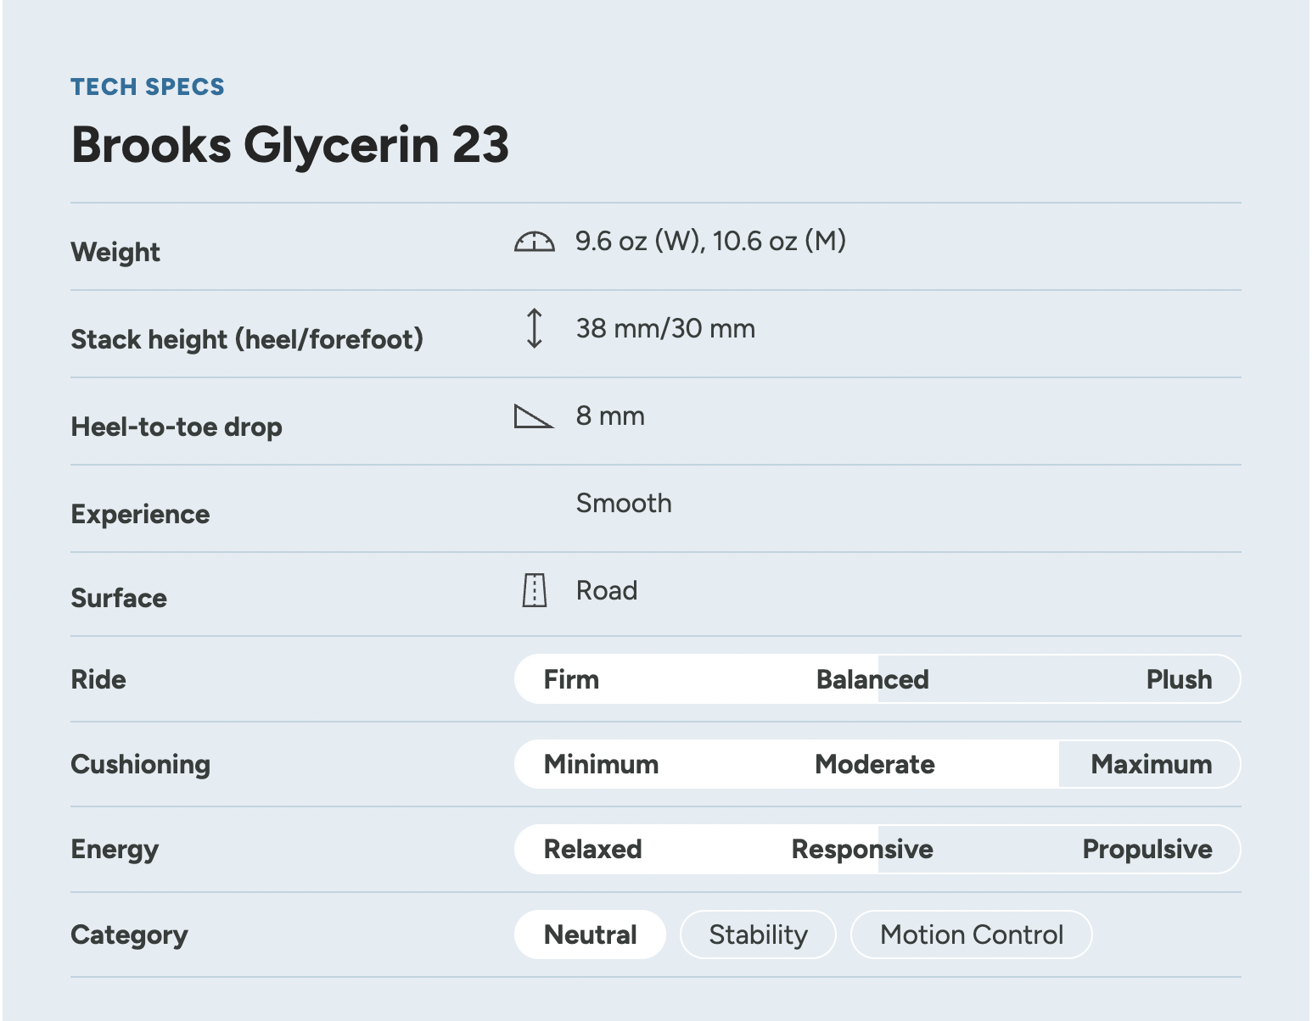Click the Smooth experience value
Screen dimensions: 1312x1021
point(624,503)
